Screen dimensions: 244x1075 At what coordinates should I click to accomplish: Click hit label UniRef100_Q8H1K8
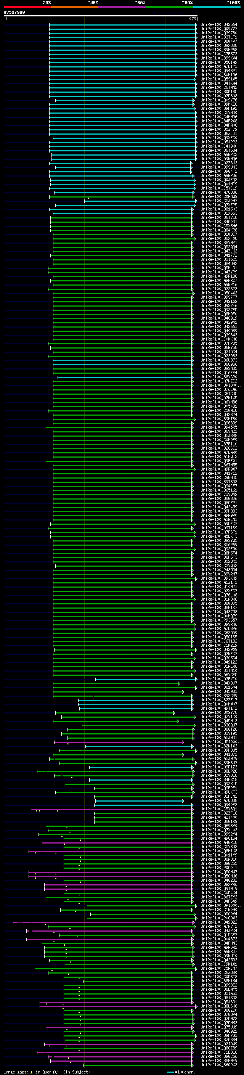218,851
